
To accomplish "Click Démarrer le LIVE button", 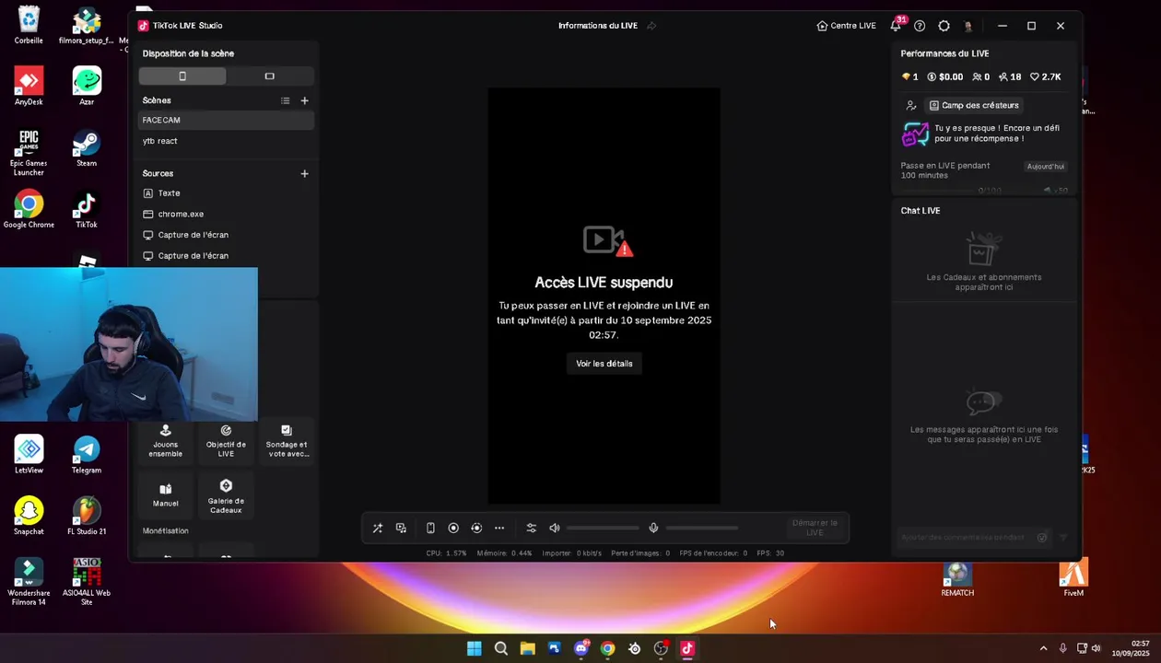I will pyautogui.click(x=815, y=528).
